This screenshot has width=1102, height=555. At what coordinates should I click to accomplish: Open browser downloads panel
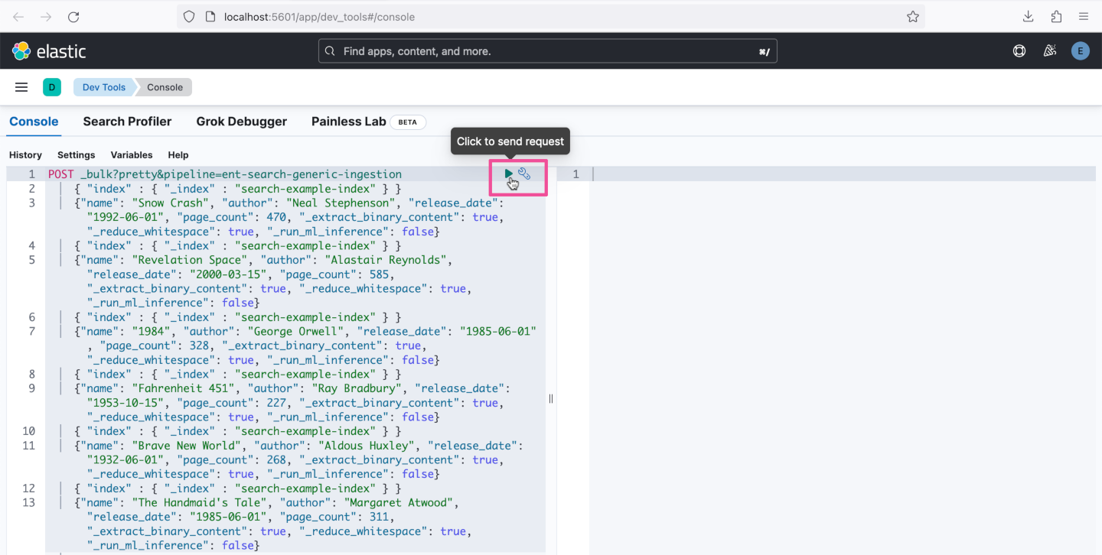coord(1029,17)
